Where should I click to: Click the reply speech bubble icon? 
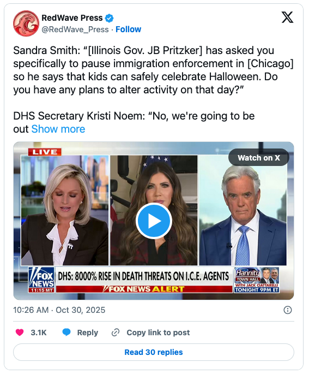(66, 332)
